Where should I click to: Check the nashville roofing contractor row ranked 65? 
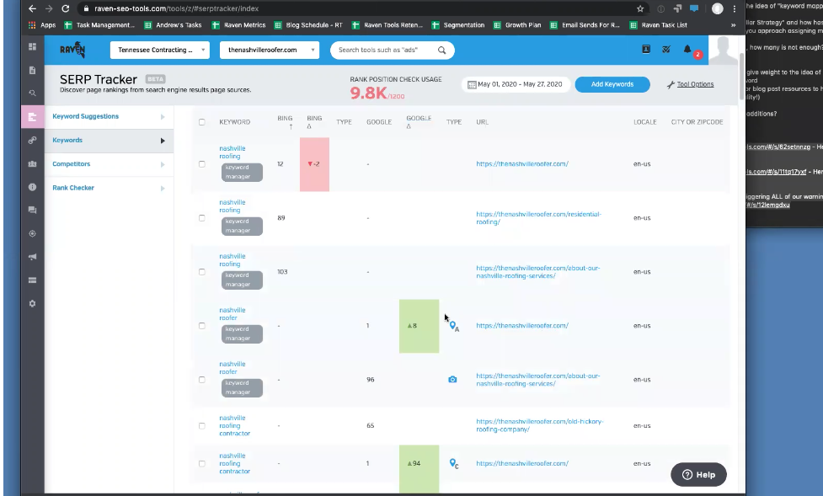[x=201, y=425]
